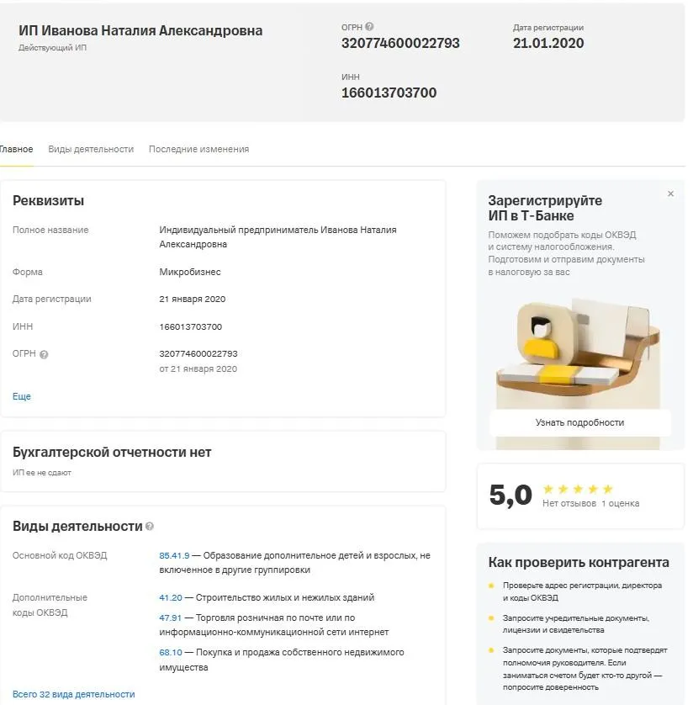Open OKVED code 68.10 link

171,652
